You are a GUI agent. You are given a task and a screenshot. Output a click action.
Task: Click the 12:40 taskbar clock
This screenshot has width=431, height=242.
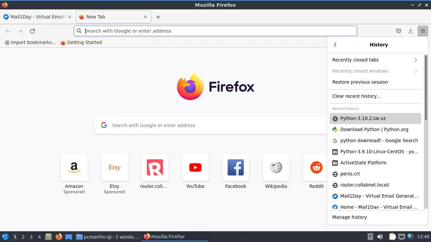[x=423, y=237]
